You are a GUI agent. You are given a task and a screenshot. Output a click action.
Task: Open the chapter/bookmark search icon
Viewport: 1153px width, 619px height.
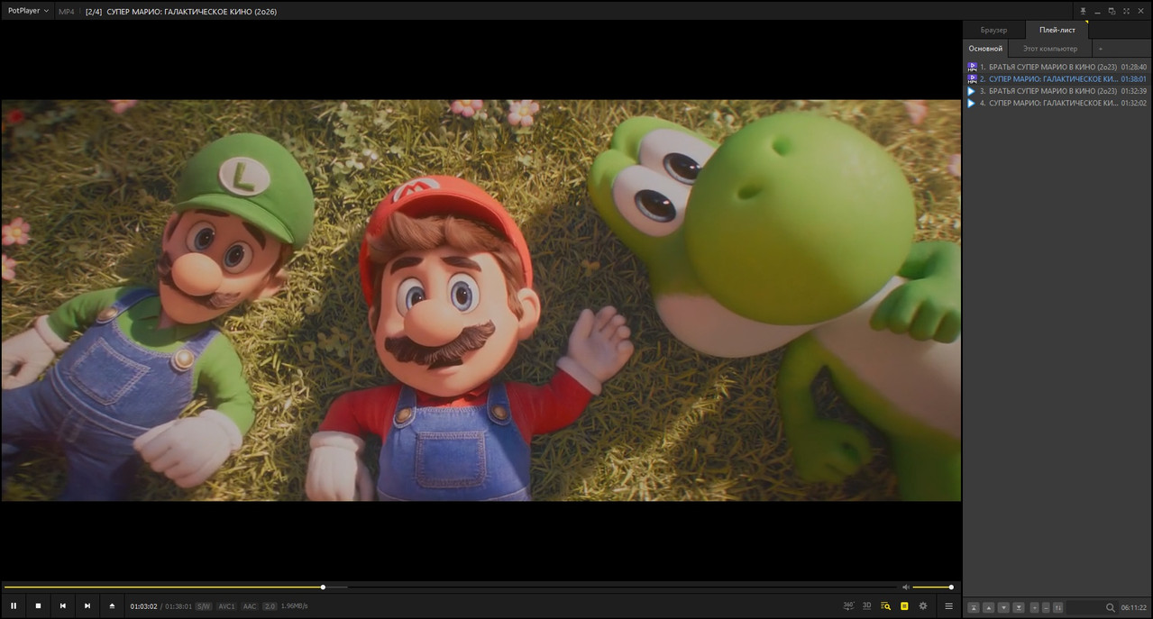click(x=885, y=606)
